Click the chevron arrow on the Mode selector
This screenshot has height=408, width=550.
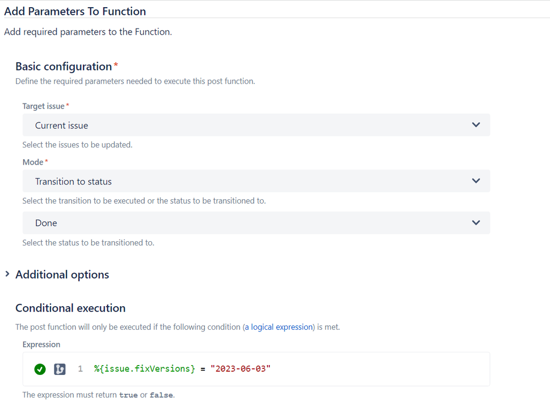coord(476,181)
